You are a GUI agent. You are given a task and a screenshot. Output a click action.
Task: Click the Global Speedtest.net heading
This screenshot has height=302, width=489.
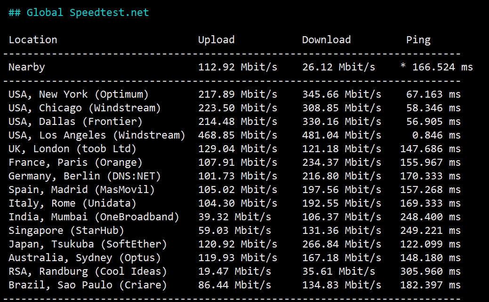[x=79, y=13]
